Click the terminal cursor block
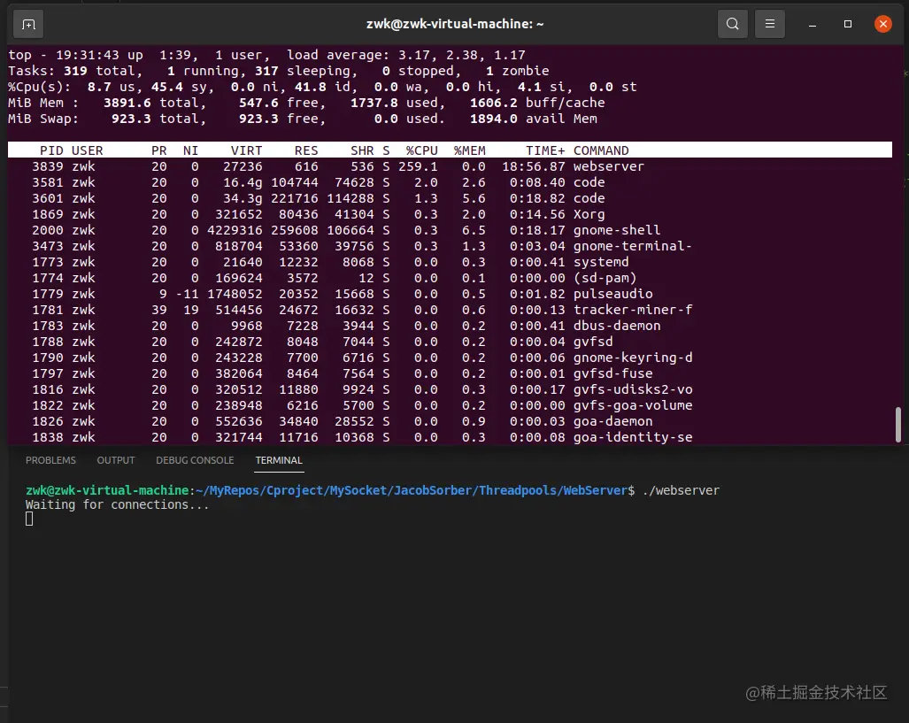909x723 pixels. 29,519
